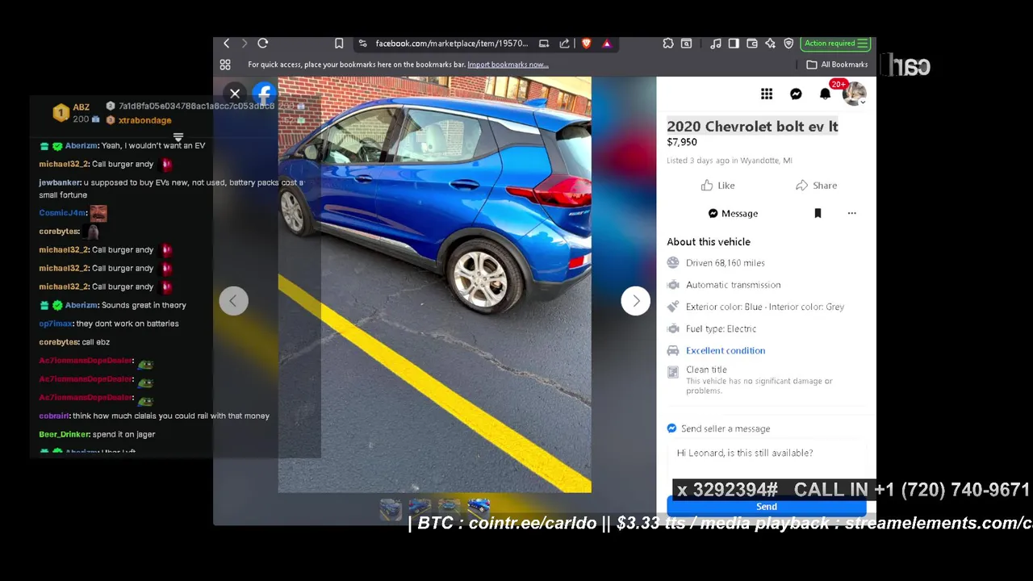1033x581 pixels.
Task: Click jewbanker's chat message about EVs
Action: [x=171, y=189]
